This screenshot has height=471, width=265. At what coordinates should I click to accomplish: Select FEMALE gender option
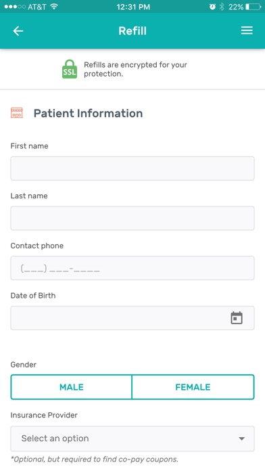[x=193, y=387]
